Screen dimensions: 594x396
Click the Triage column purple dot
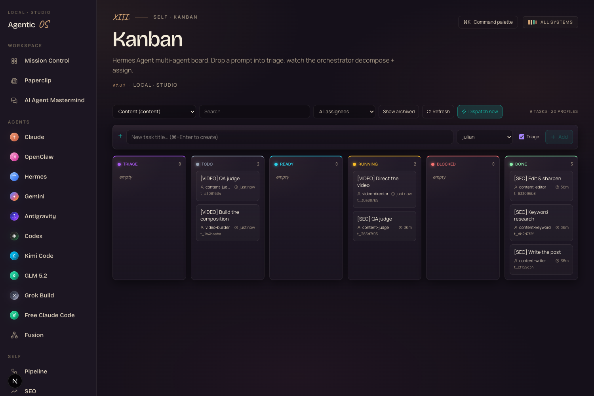click(x=119, y=164)
